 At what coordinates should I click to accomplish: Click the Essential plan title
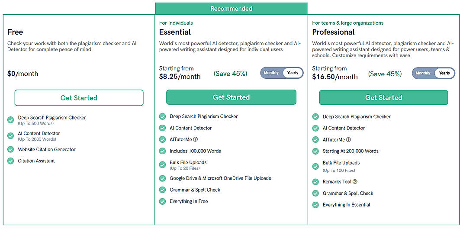click(x=175, y=32)
